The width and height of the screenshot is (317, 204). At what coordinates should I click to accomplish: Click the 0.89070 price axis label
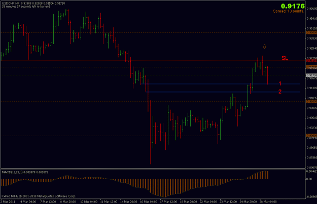[312, 167]
